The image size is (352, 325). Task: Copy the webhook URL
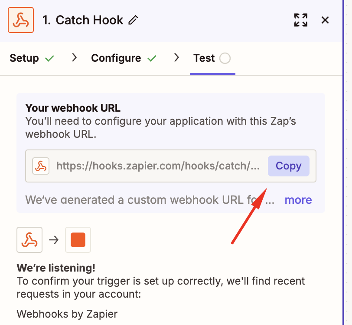(288, 166)
